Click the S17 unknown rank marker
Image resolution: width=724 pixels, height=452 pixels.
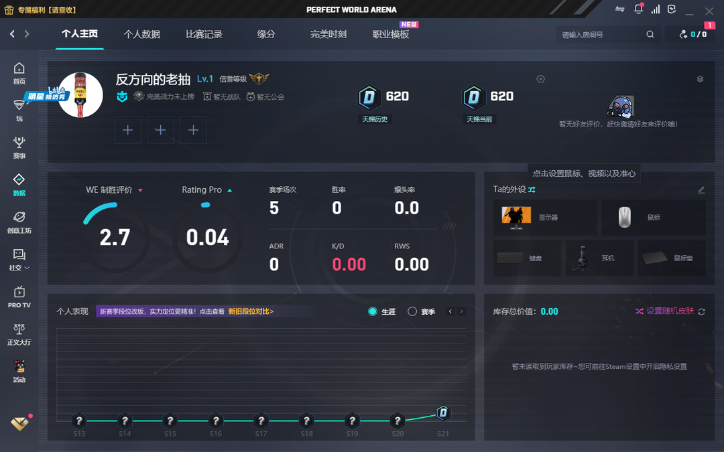point(261,421)
